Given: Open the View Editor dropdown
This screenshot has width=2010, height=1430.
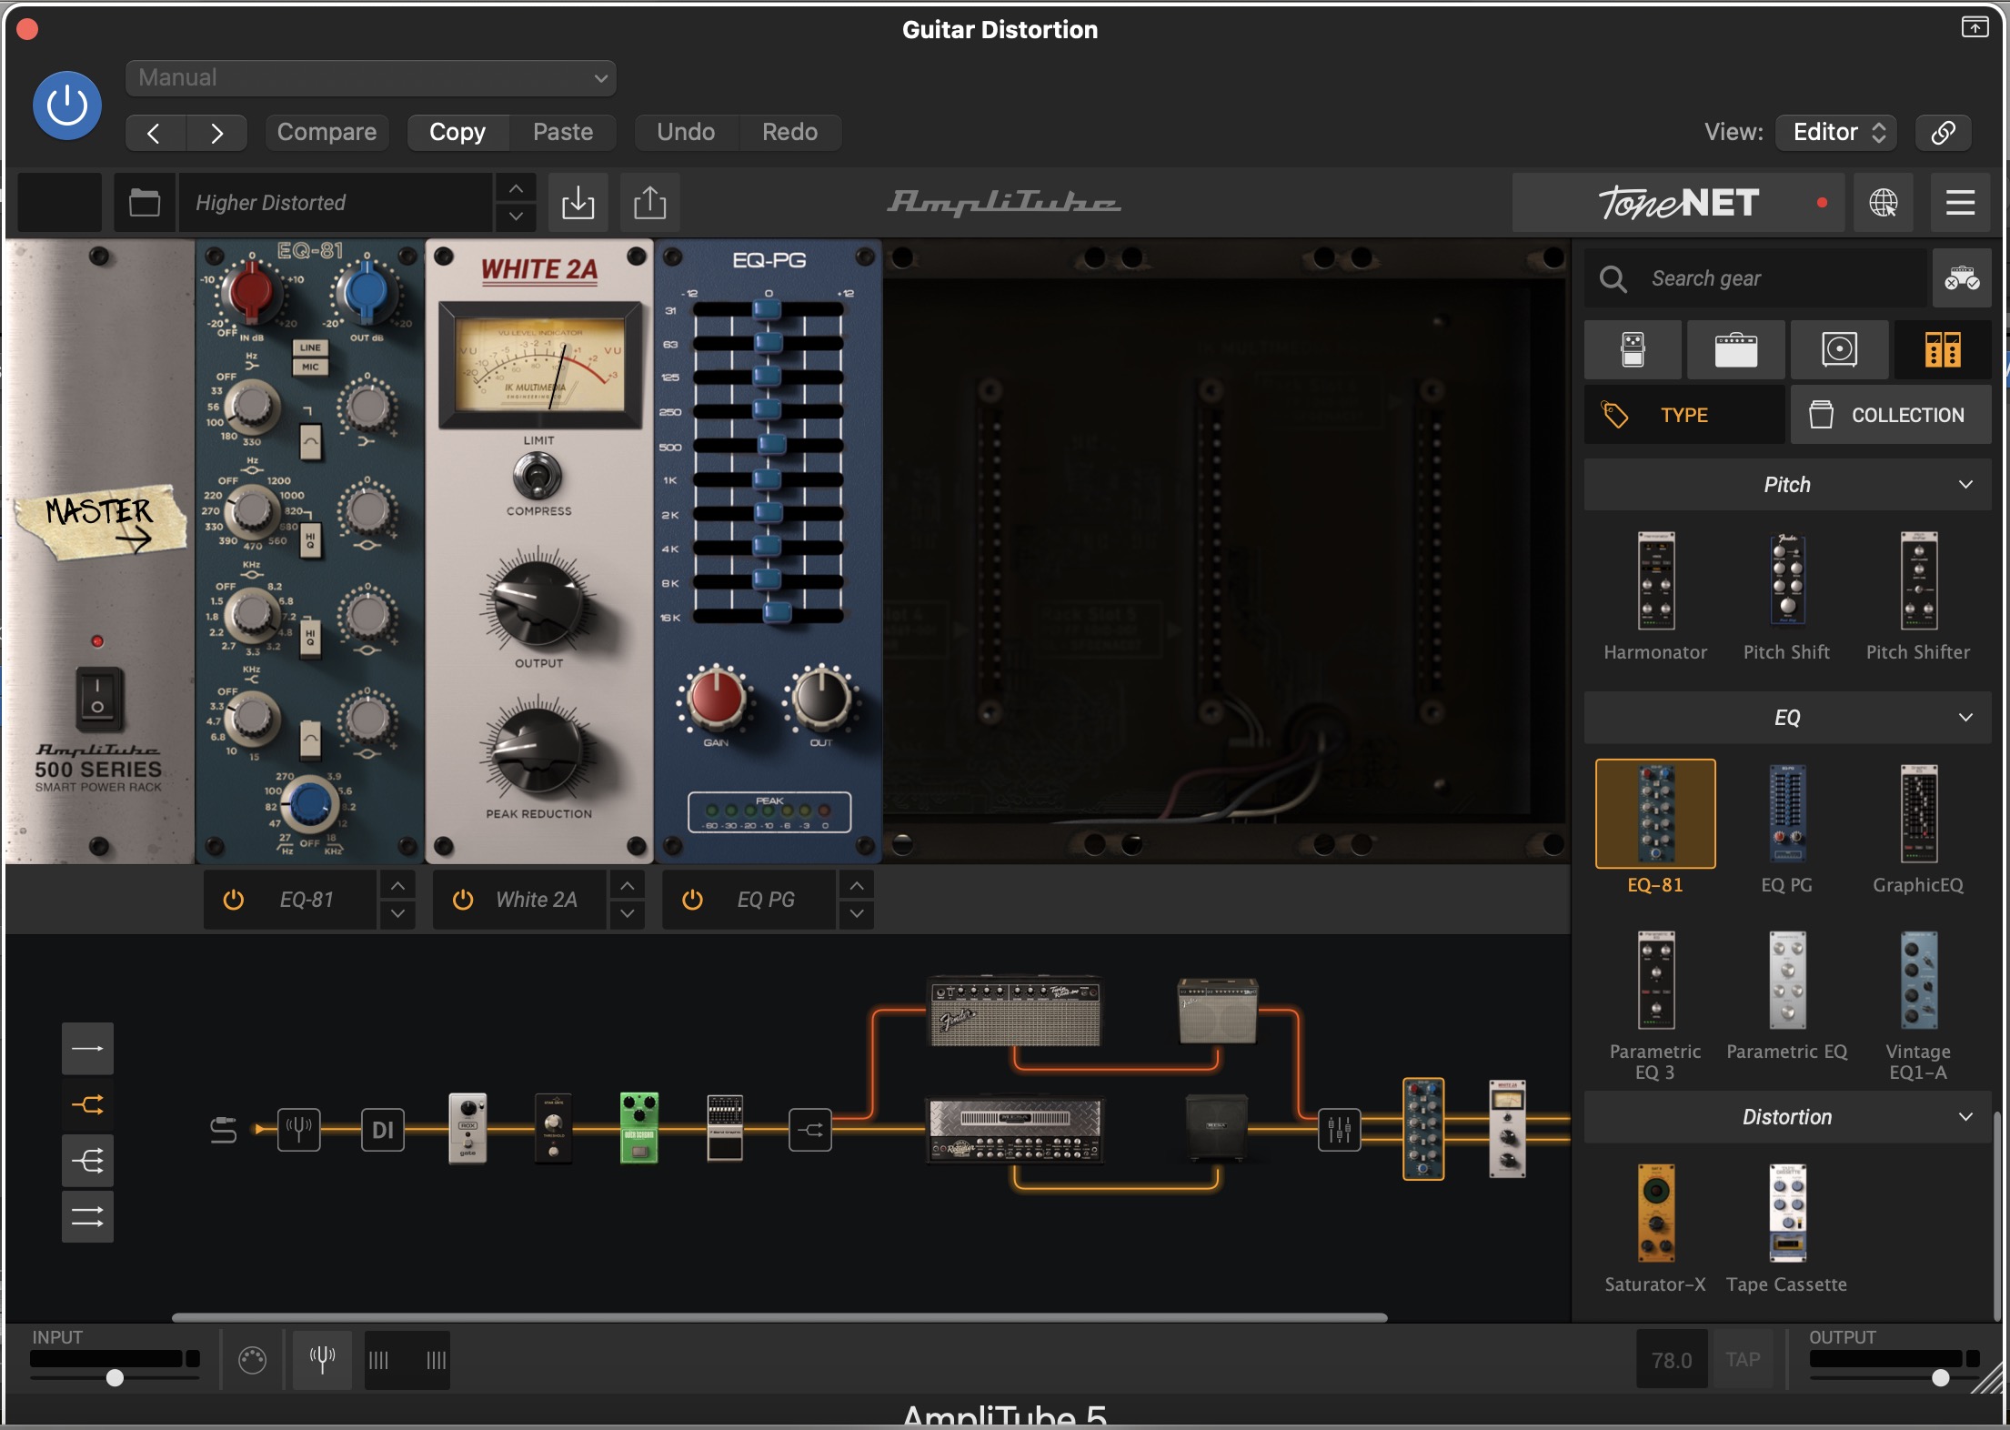Looking at the screenshot, I should (x=1837, y=133).
